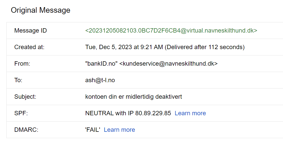Click the Created at label
This screenshot has width=283, height=145.
pyautogui.click(x=29, y=47)
